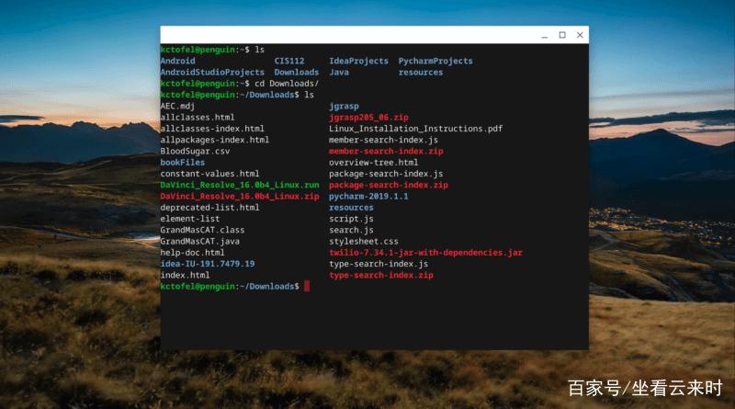Image resolution: width=735 pixels, height=409 pixels.
Task: Select the stylesheet.css file name
Action: click(x=363, y=241)
